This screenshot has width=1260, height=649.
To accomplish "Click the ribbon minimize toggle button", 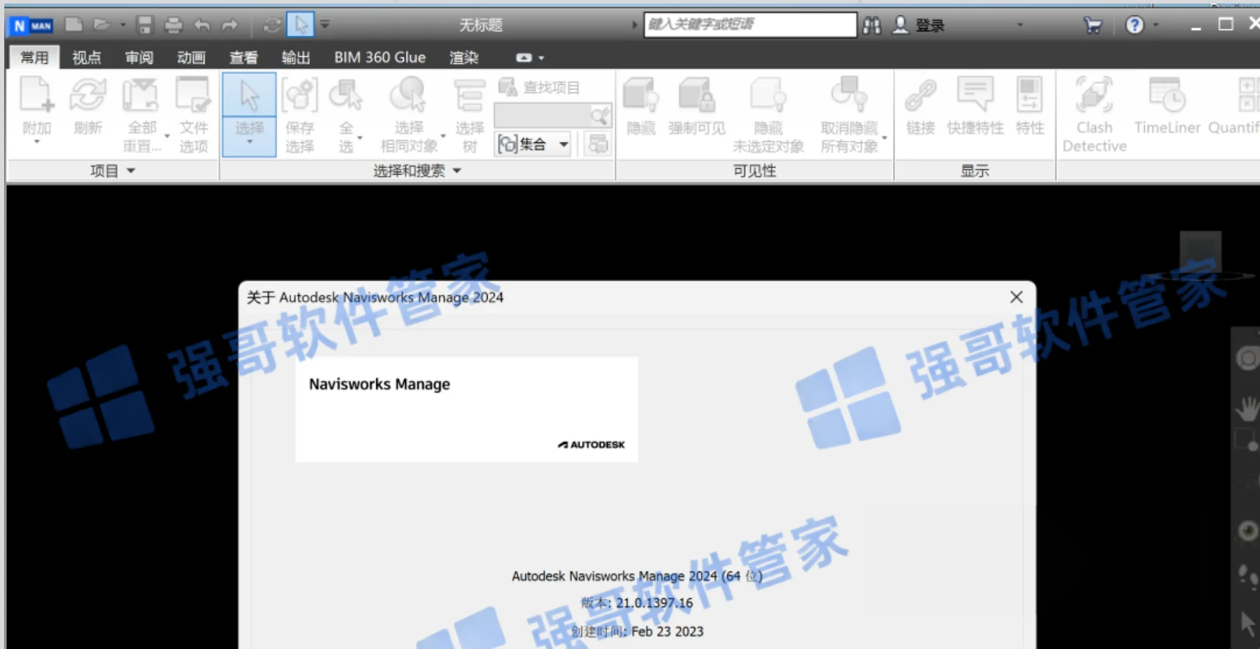I will [x=523, y=58].
